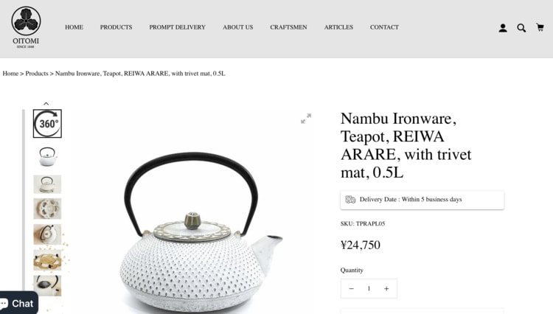The width and height of the screenshot is (553, 314).
Task: Open the PRODUCTS menu
Action: pos(116,27)
